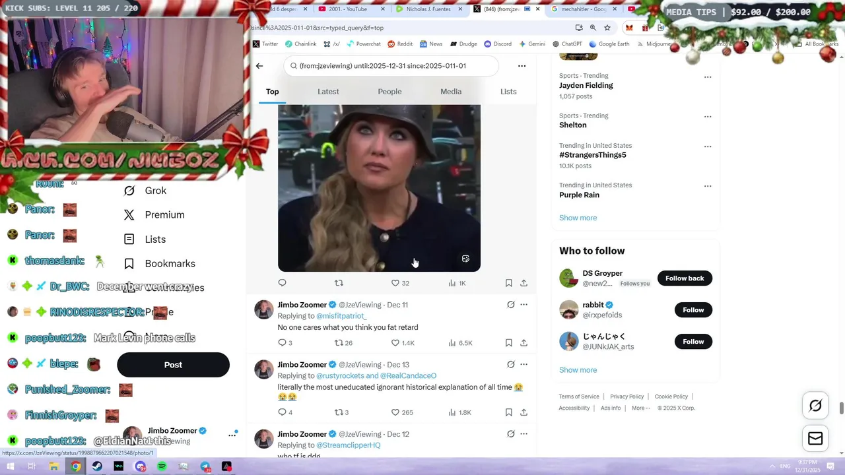The width and height of the screenshot is (845, 475).
Task: Open Steam from the taskbar
Action: (97, 467)
